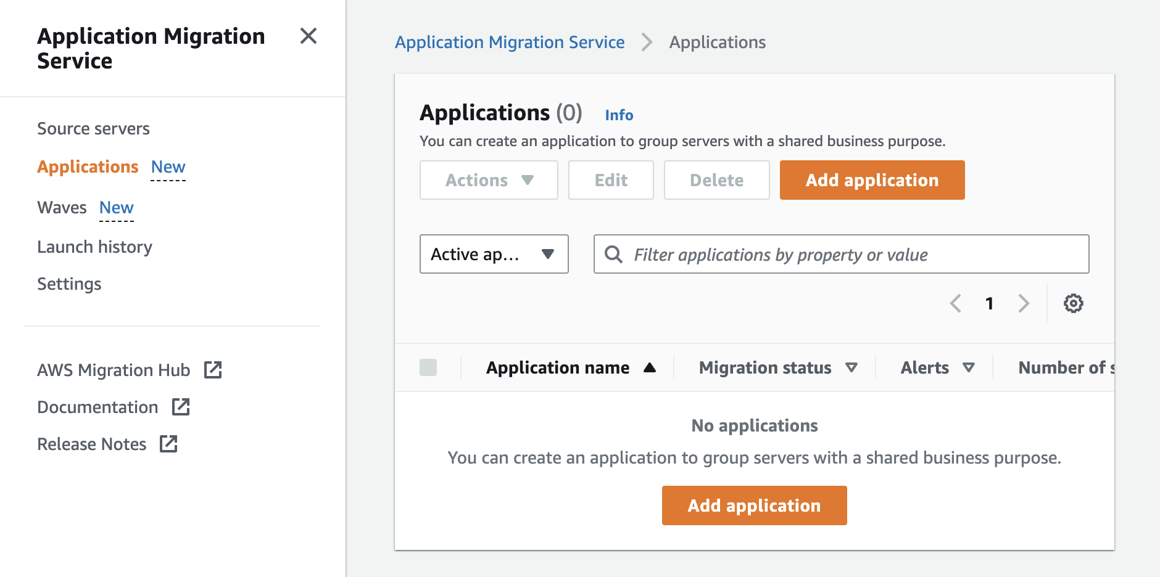1160x577 pixels.
Task: Open the Actions dropdown
Action: point(488,180)
